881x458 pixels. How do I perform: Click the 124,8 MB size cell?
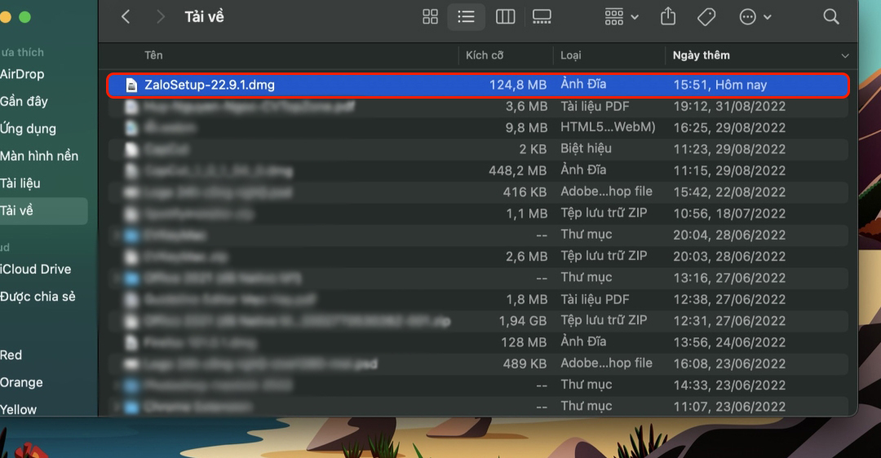click(x=517, y=85)
